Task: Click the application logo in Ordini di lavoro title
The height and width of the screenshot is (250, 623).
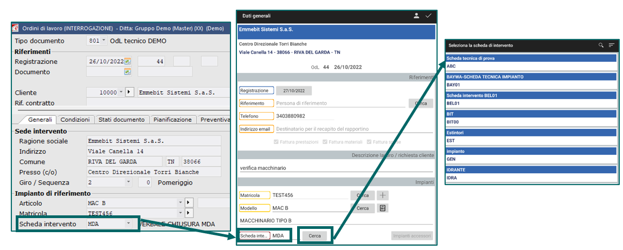Action: coord(16,28)
